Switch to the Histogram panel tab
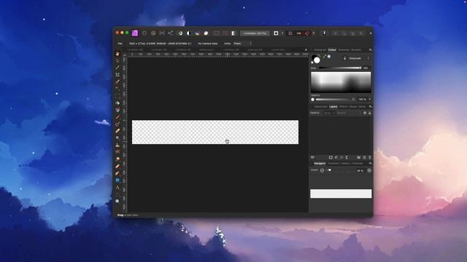This screenshot has width=467, height=262. 320,50
